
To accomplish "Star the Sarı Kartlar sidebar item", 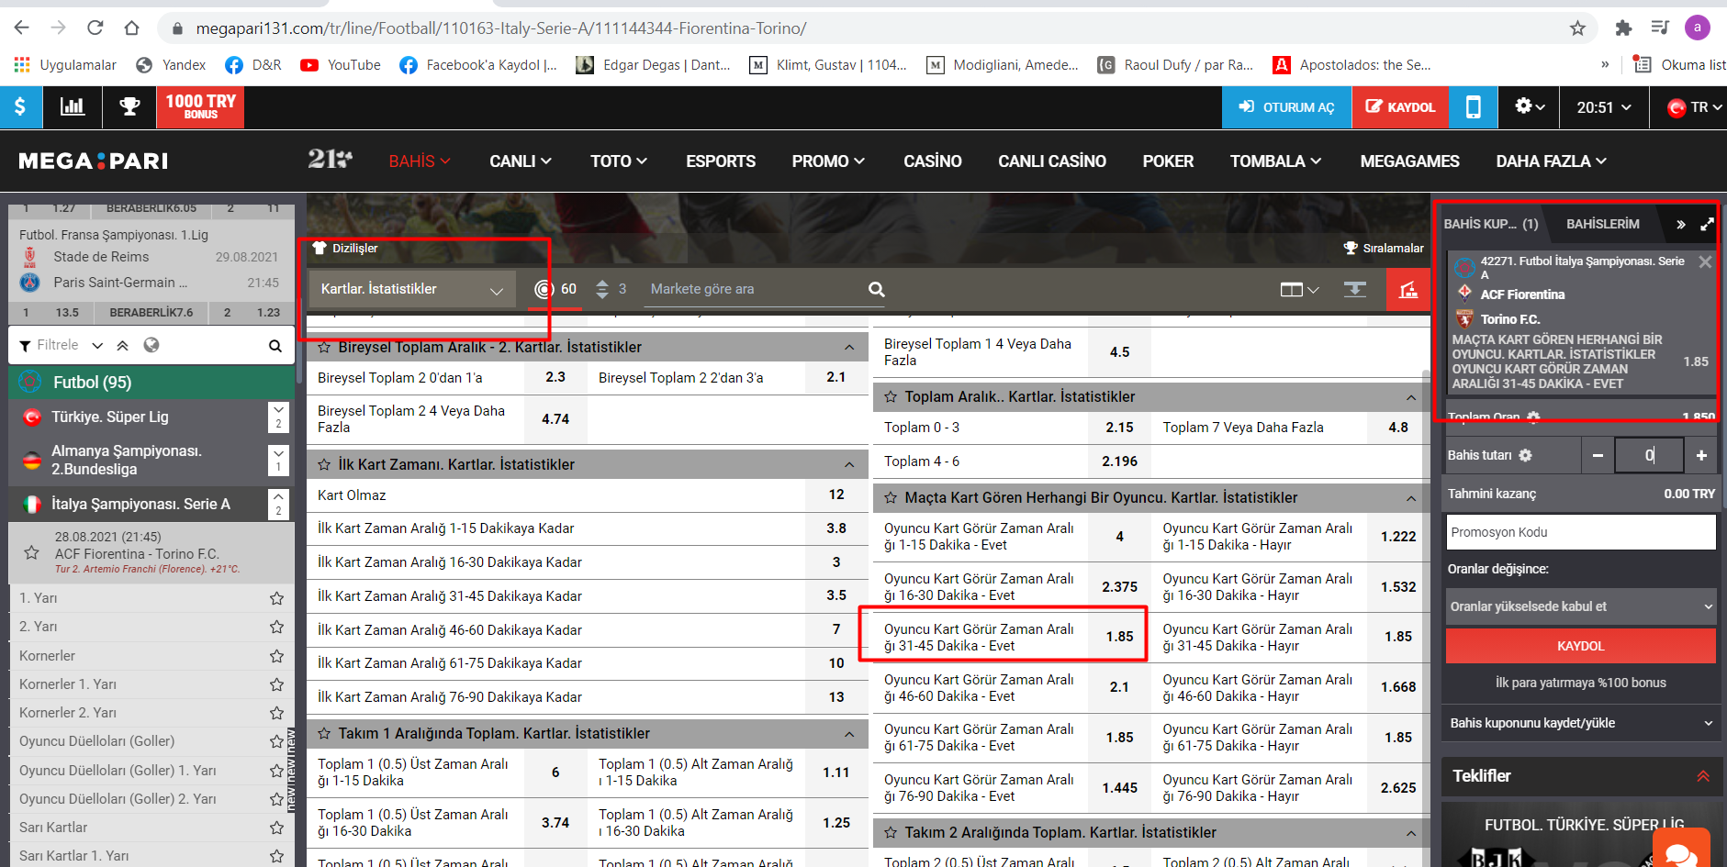I will point(276,828).
